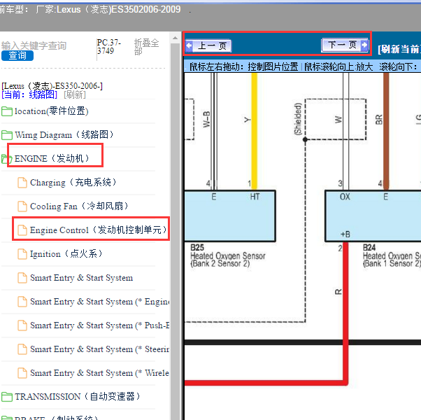Open the Charging（充电系统）page

coord(73,182)
